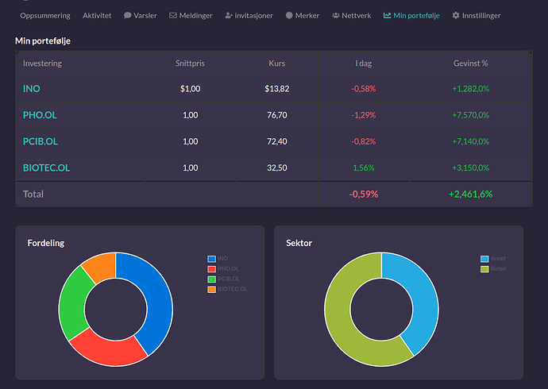
Task: Click the total +2,461,6% gain
Action: tap(470, 194)
